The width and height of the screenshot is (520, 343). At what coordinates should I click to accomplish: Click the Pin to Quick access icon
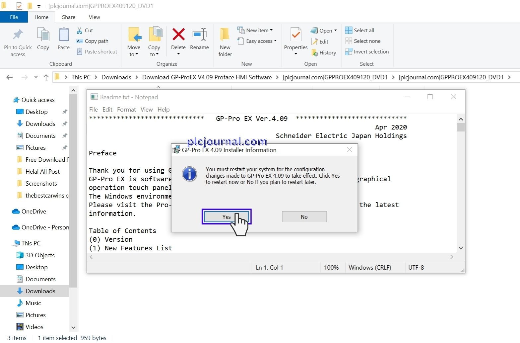point(18,35)
